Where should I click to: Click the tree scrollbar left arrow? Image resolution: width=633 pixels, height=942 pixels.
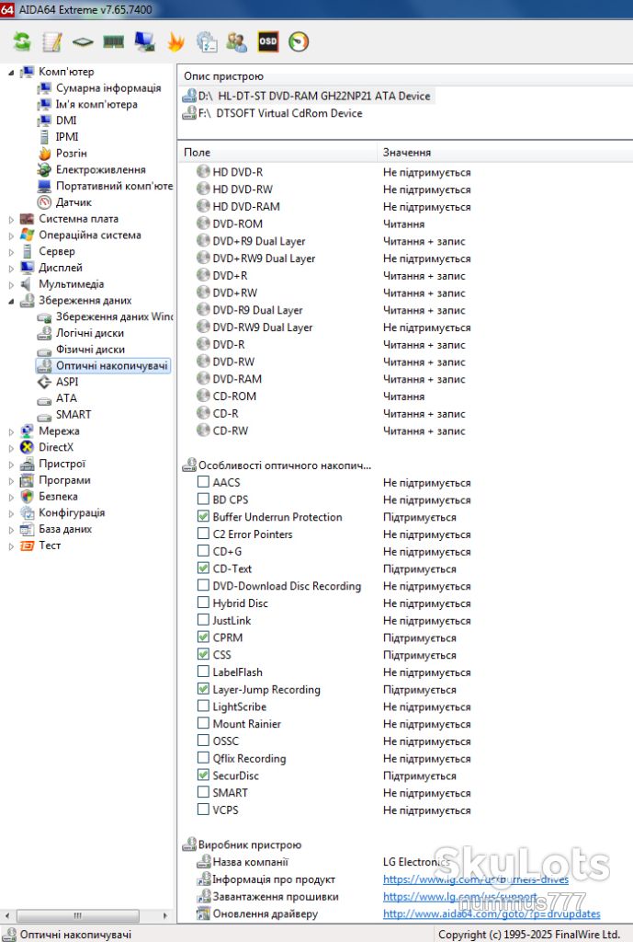pyautogui.click(x=6, y=915)
